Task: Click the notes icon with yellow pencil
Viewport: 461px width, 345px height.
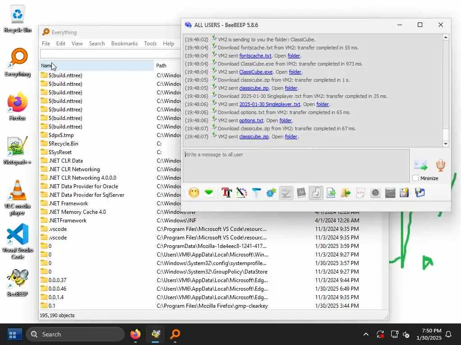Action: [x=405, y=193]
